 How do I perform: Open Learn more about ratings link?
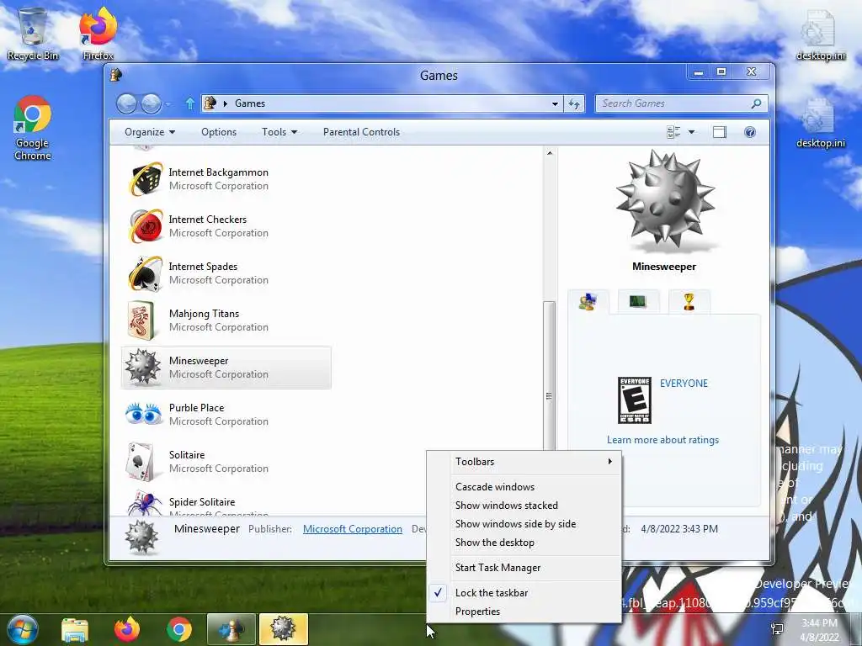point(662,439)
